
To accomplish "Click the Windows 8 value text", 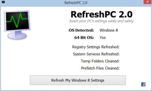I will click(109, 30).
